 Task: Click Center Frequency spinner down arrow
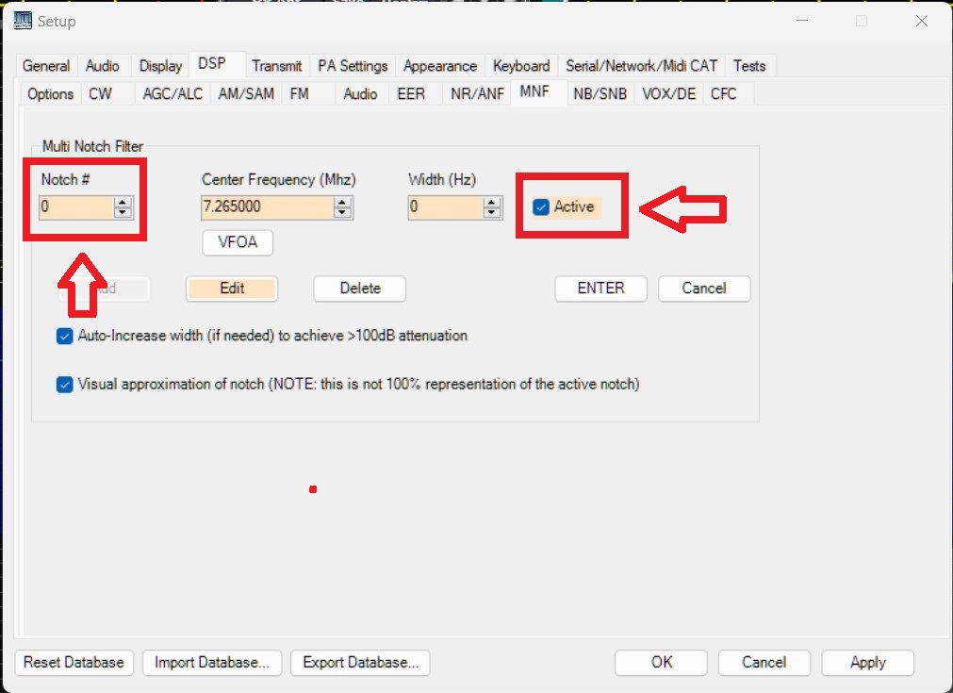(x=343, y=213)
